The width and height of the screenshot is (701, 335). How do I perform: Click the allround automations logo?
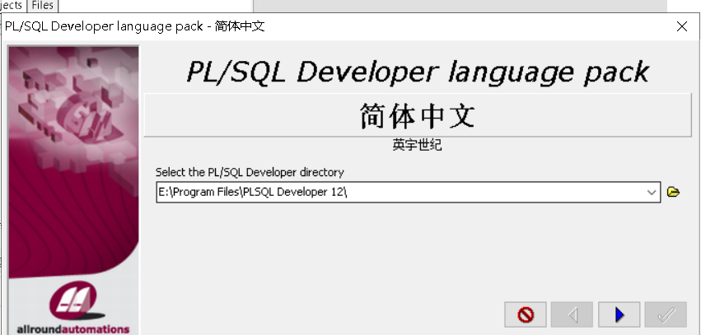coord(73,308)
